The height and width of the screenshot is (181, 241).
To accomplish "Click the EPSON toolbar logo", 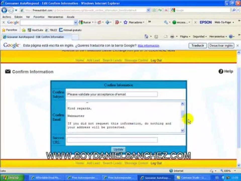I will (206, 22).
